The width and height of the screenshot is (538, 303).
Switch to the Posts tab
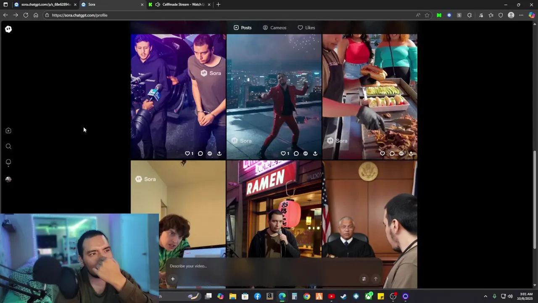[243, 28]
